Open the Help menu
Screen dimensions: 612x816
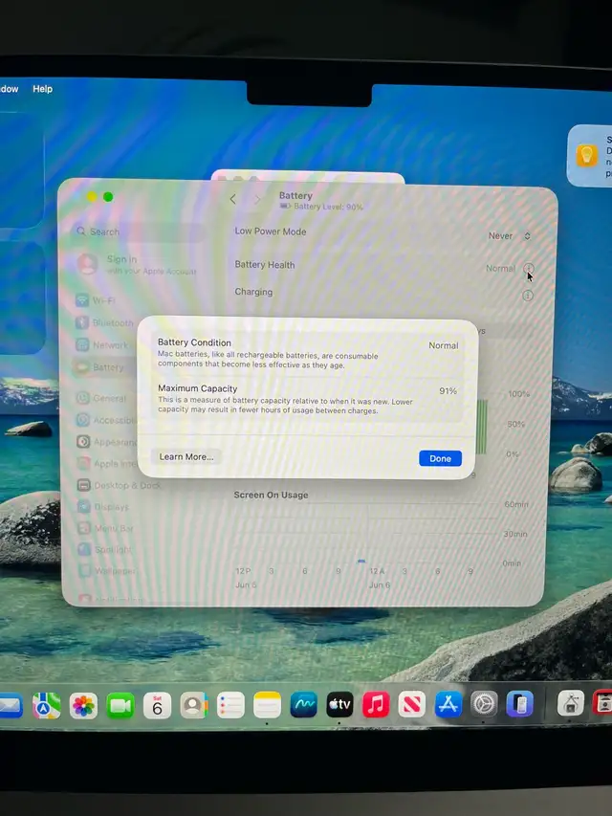coord(43,89)
